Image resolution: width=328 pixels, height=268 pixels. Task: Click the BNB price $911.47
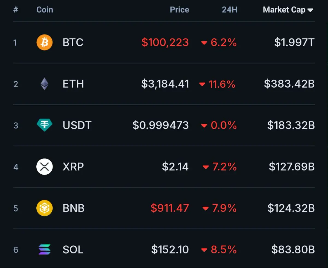(170, 208)
